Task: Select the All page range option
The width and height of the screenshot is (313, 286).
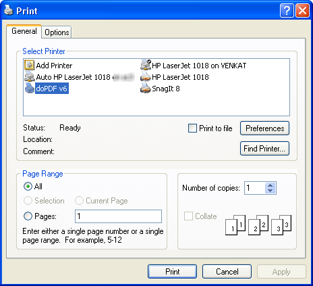Action: (28, 187)
